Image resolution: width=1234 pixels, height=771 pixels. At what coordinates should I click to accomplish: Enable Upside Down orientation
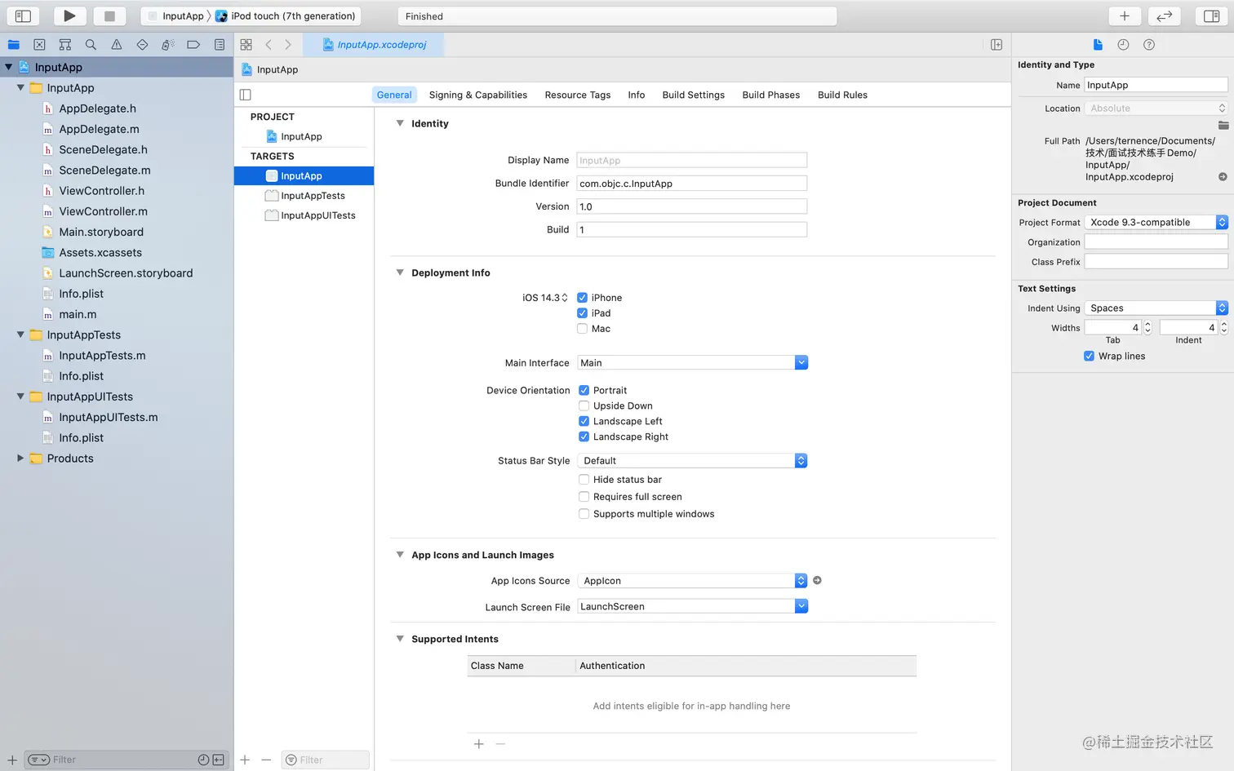(x=584, y=405)
